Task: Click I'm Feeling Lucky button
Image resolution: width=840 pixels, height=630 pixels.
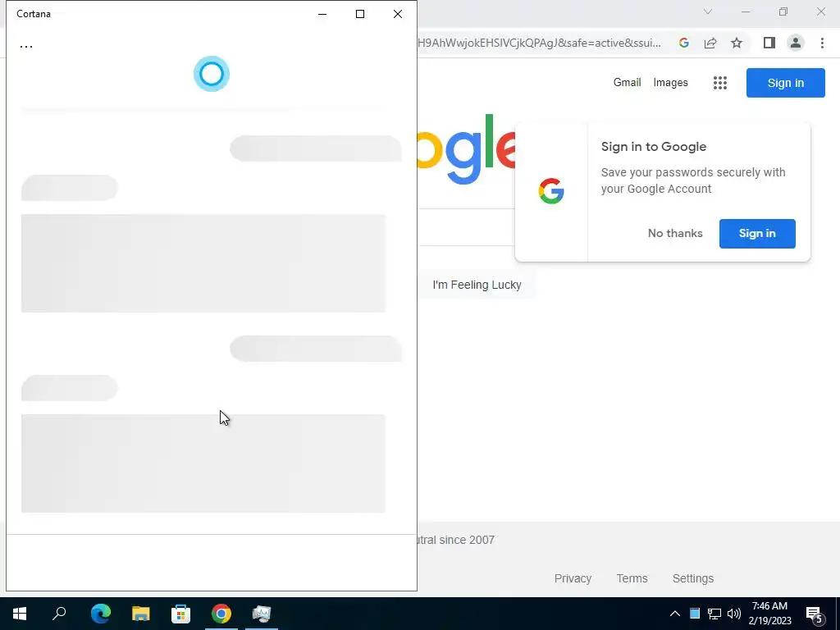Action: coord(477,285)
